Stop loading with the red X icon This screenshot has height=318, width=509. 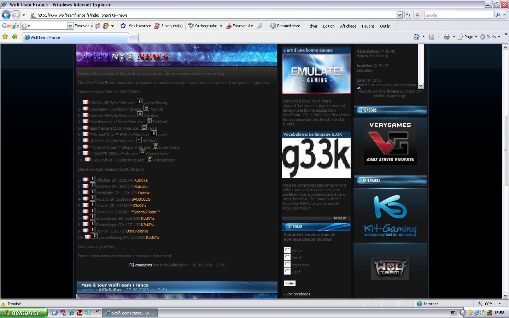tap(417, 15)
